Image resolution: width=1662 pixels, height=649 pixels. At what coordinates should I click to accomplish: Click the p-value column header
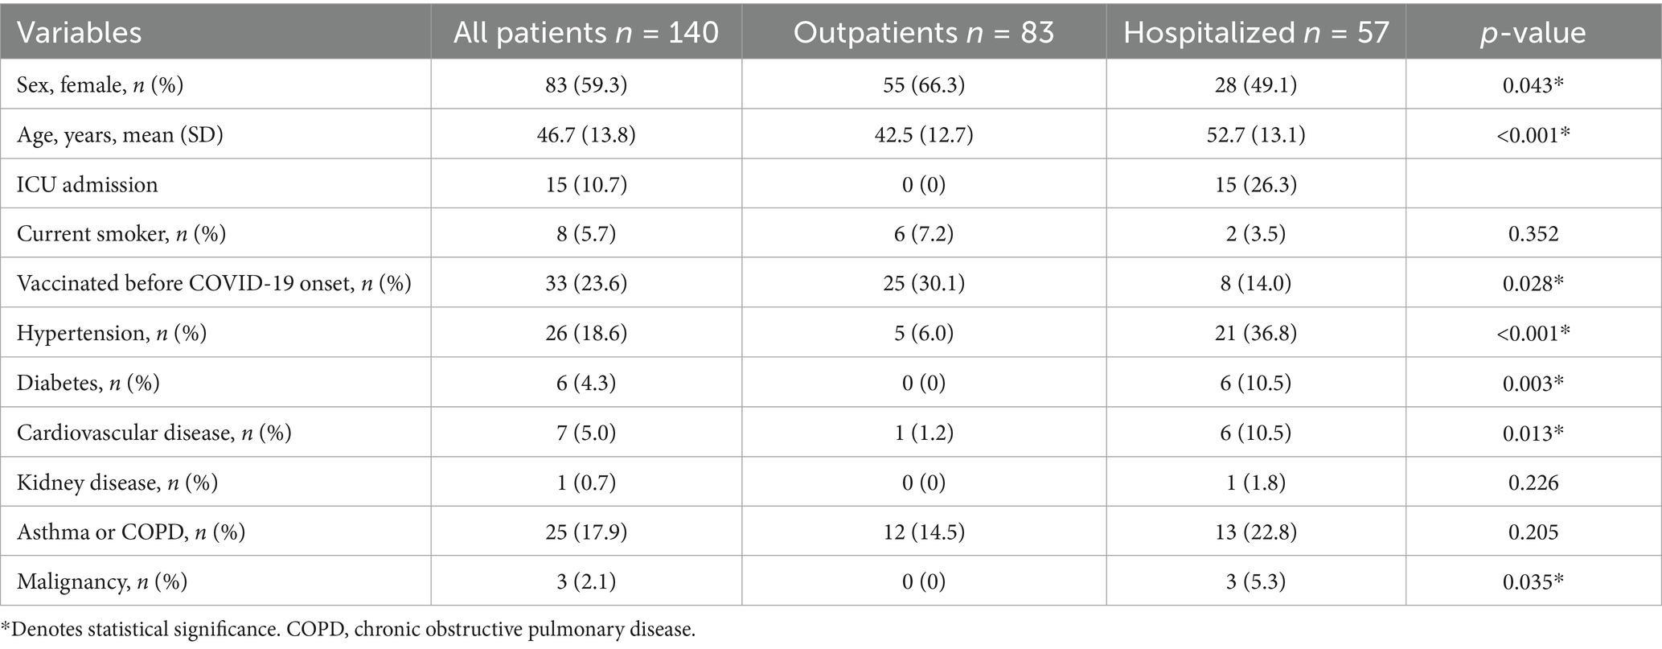point(1533,32)
